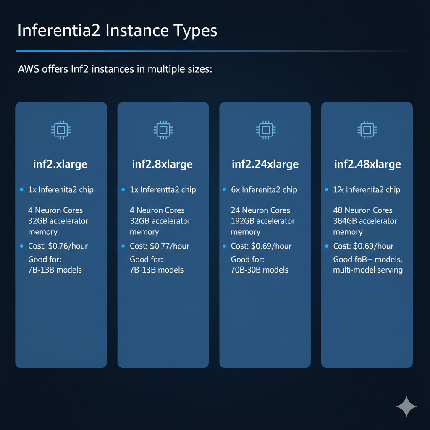The height and width of the screenshot is (430, 430).
Task: Click the "Inferentia2 Instance Types" slide title
Action: (117, 31)
